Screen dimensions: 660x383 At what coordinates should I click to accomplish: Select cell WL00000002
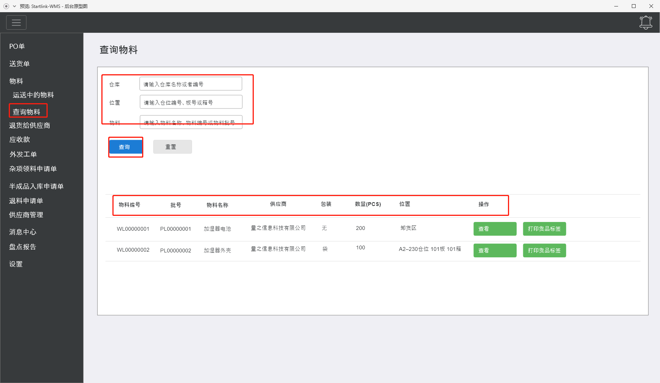pyautogui.click(x=133, y=250)
